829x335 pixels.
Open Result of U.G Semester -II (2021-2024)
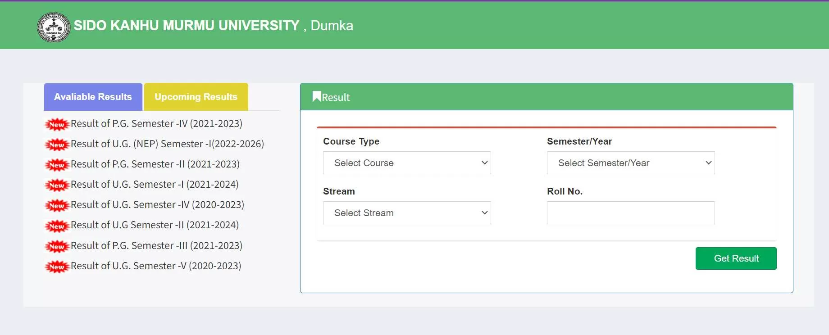pyautogui.click(x=155, y=225)
